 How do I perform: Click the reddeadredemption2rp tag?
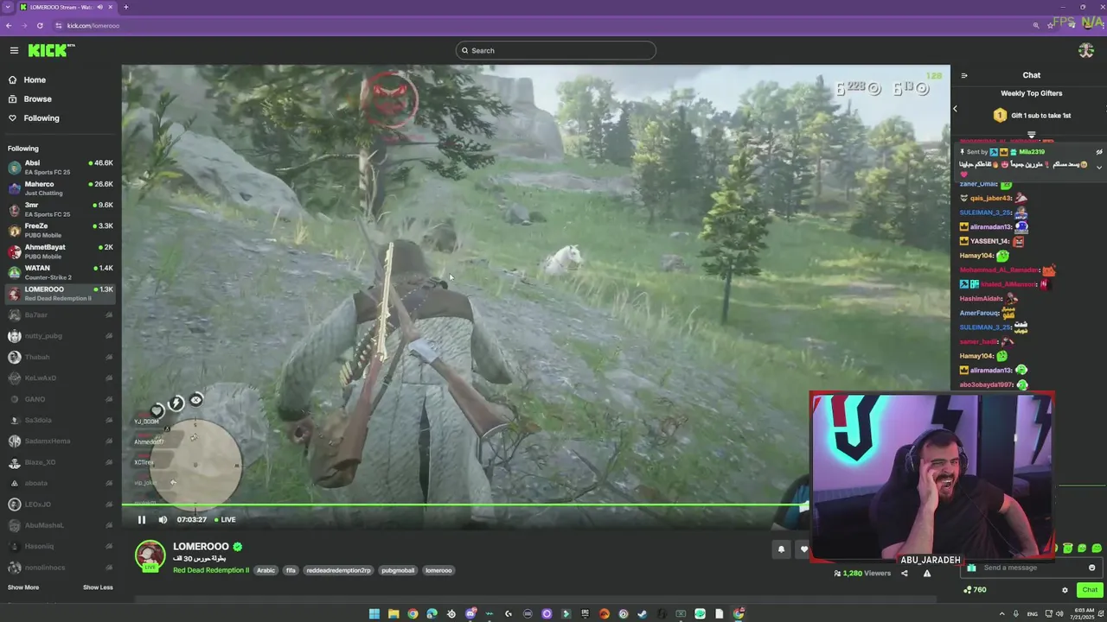click(338, 570)
